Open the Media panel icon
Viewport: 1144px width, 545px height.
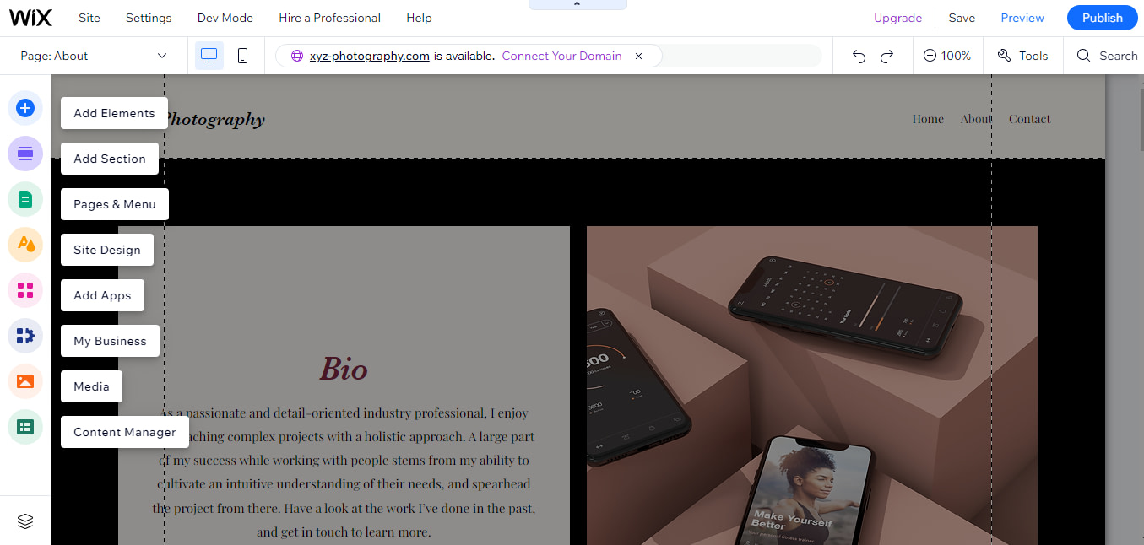(25, 381)
